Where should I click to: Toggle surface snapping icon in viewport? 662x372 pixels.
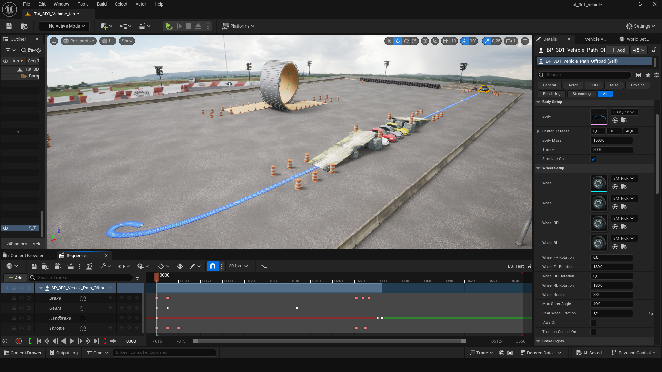pyautogui.click(x=435, y=41)
